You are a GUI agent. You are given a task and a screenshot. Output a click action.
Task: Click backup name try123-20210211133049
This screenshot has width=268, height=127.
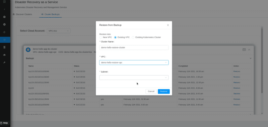(x=39, y=77)
